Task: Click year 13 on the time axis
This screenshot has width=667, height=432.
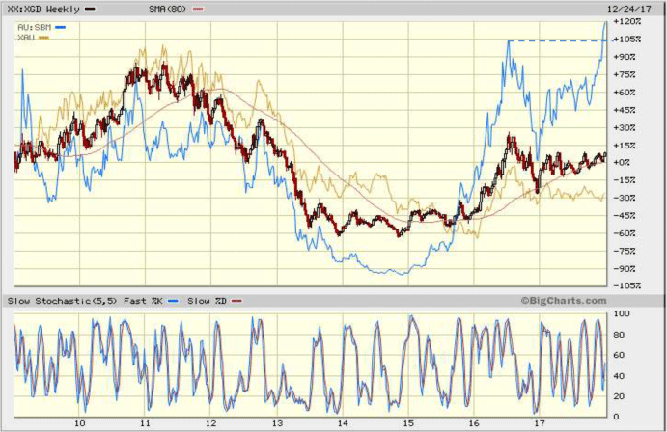Action: [277, 422]
